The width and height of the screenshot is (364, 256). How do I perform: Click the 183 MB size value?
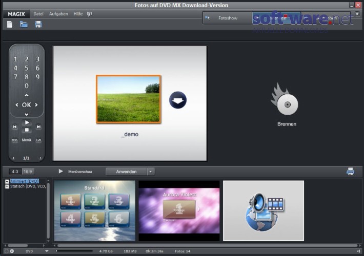coord(130,251)
